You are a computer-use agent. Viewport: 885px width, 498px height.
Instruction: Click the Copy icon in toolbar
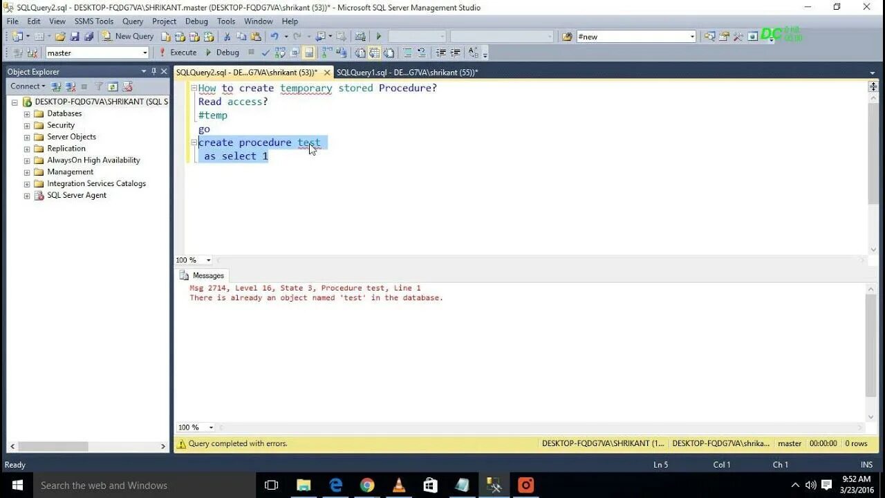tap(241, 36)
